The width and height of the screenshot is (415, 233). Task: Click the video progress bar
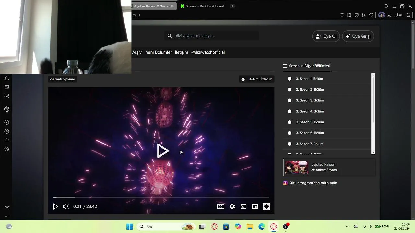[x=161, y=197]
